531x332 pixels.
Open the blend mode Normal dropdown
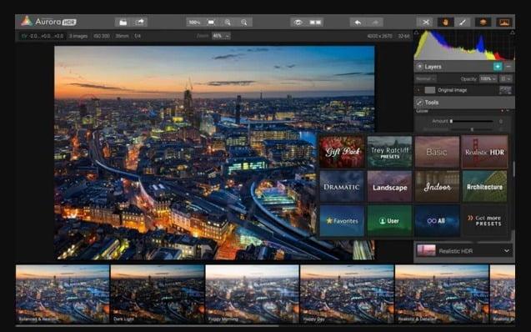[425, 78]
